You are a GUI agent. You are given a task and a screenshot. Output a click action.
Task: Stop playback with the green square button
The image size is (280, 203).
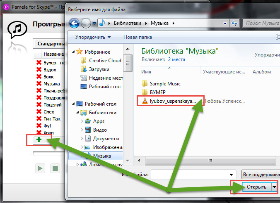click(x=55, y=168)
